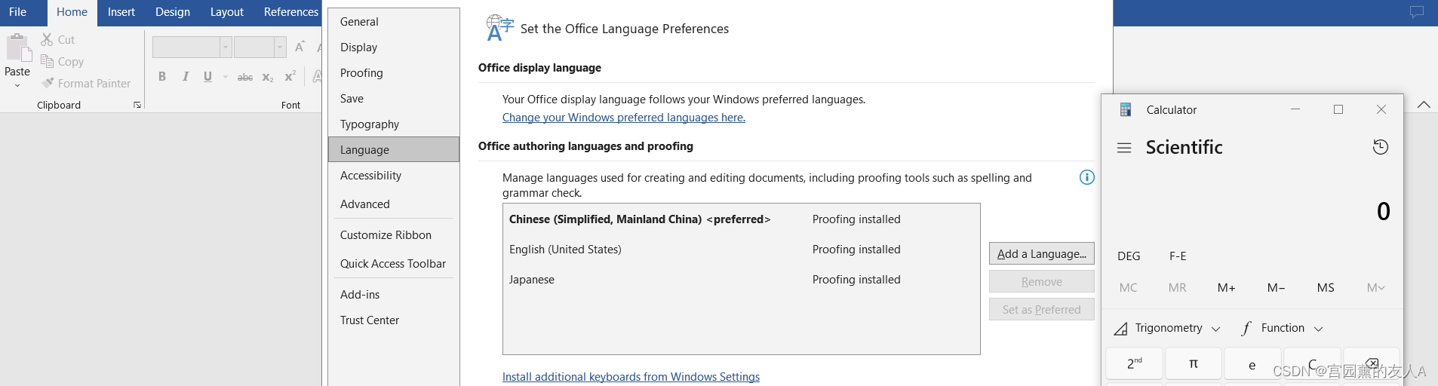Open Typography options category
Screen dimensions: 1438x386
click(394, 124)
